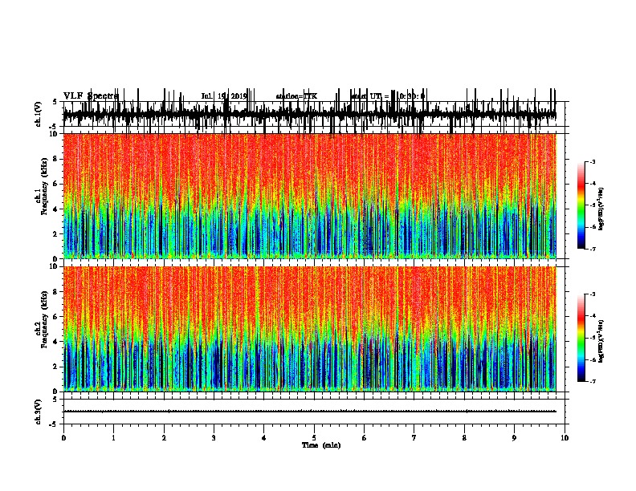Click the ch.2 spectrogram "6" kHz tick label
The height and width of the screenshot is (491, 636).
(56, 317)
